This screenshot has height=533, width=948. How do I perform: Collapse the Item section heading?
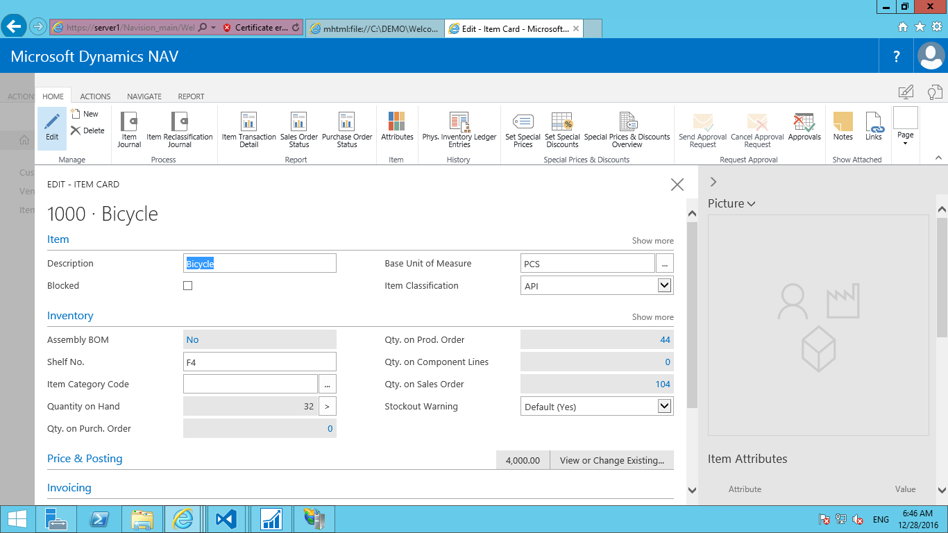pyautogui.click(x=58, y=239)
